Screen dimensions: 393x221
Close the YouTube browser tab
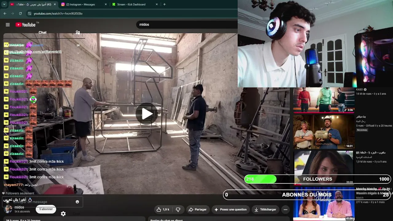[55, 4]
